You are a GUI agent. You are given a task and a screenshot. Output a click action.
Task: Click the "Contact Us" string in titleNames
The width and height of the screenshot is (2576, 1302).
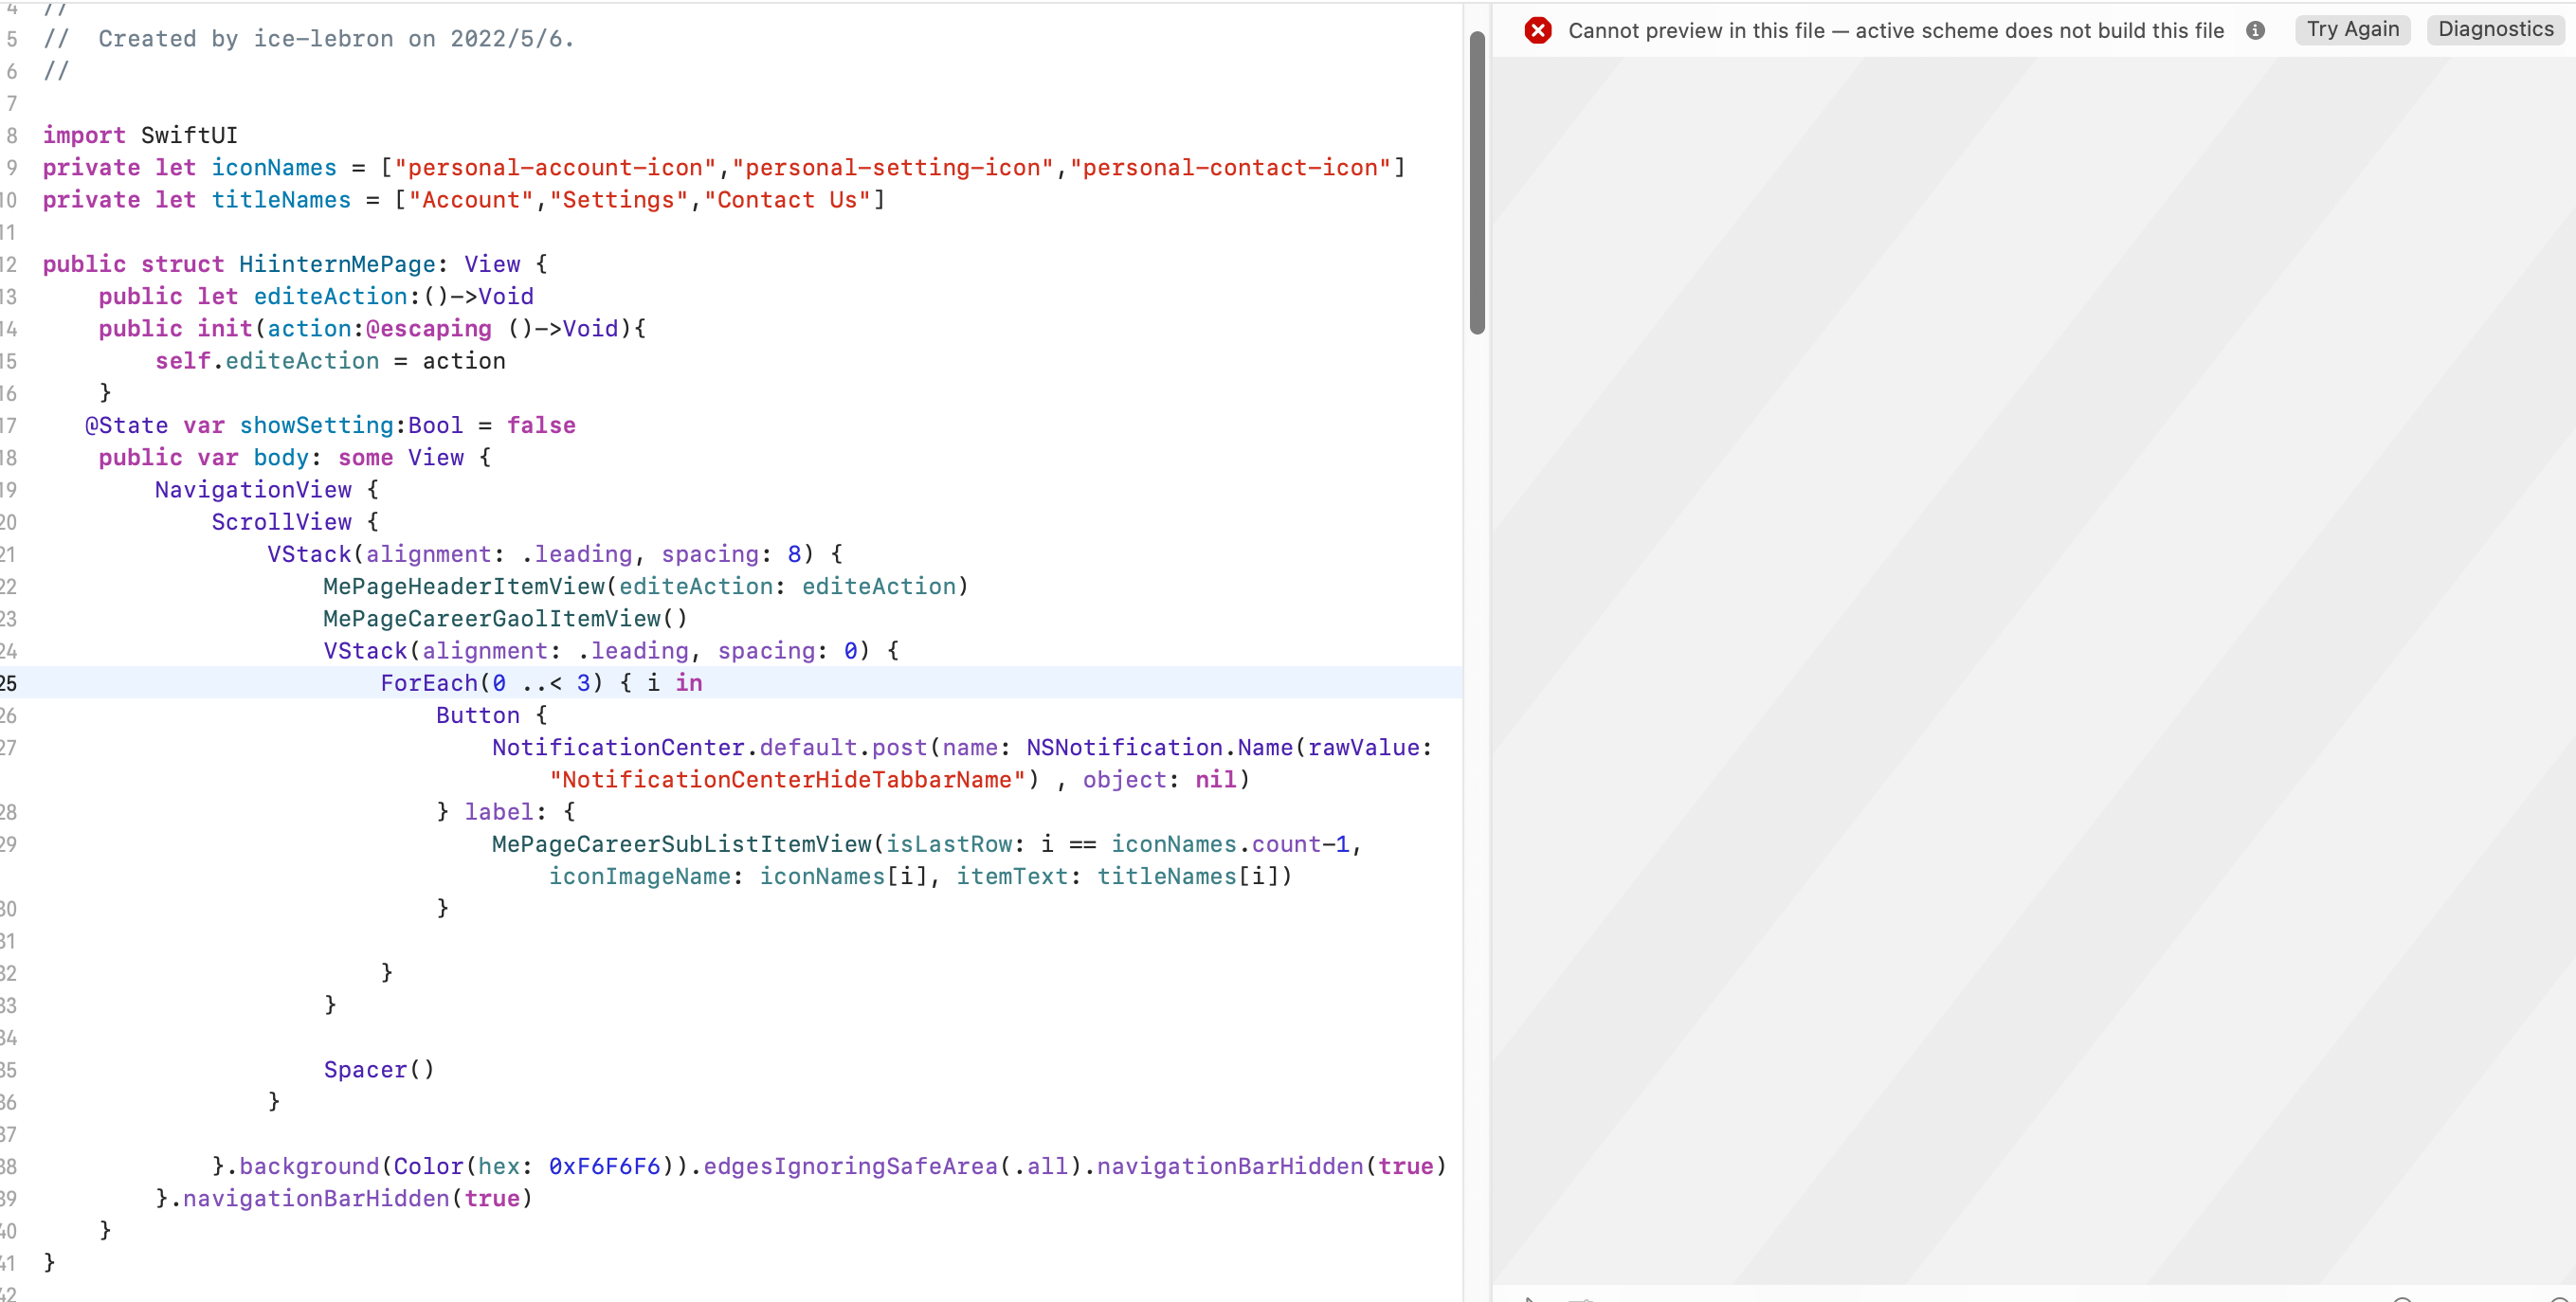click(x=787, y=200)
